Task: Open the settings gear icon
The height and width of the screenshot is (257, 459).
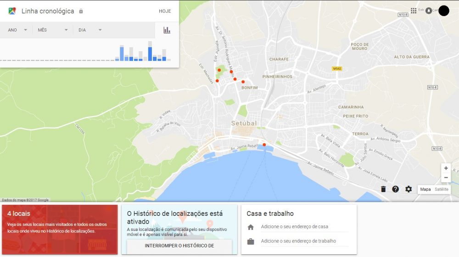Action: click(409, 189)
